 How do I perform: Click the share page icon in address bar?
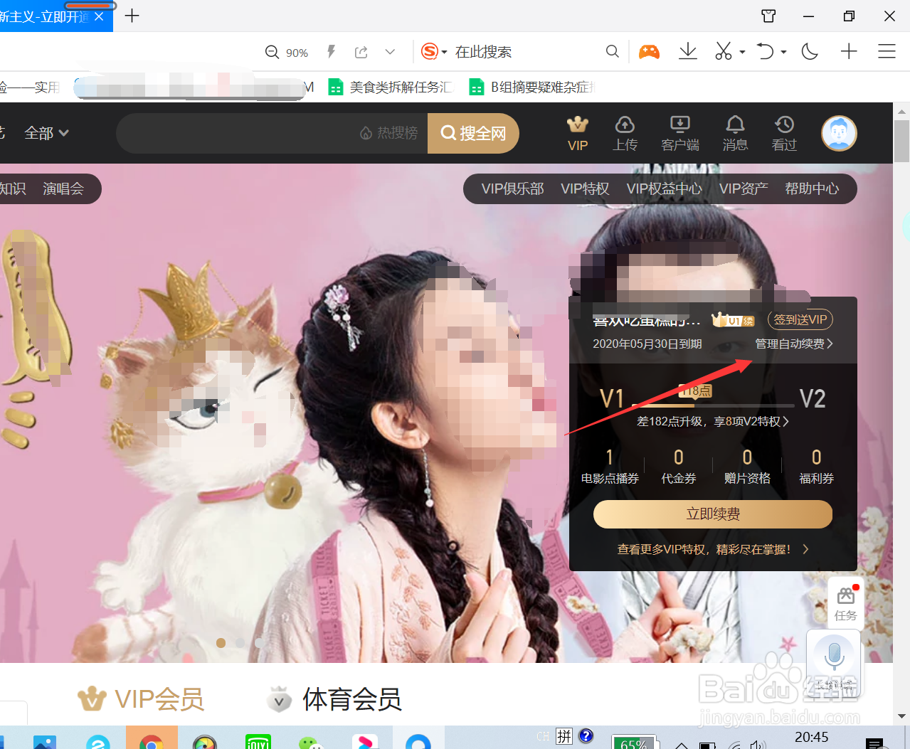(x=361, y=52)
